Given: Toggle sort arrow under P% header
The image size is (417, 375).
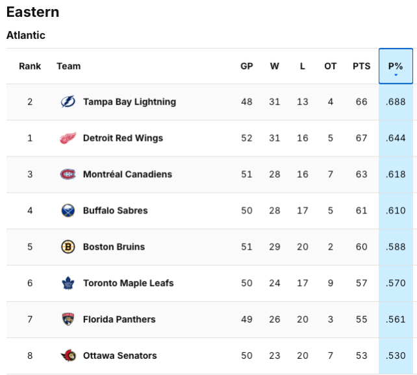Looking at the screenshot, I should 396,76.
